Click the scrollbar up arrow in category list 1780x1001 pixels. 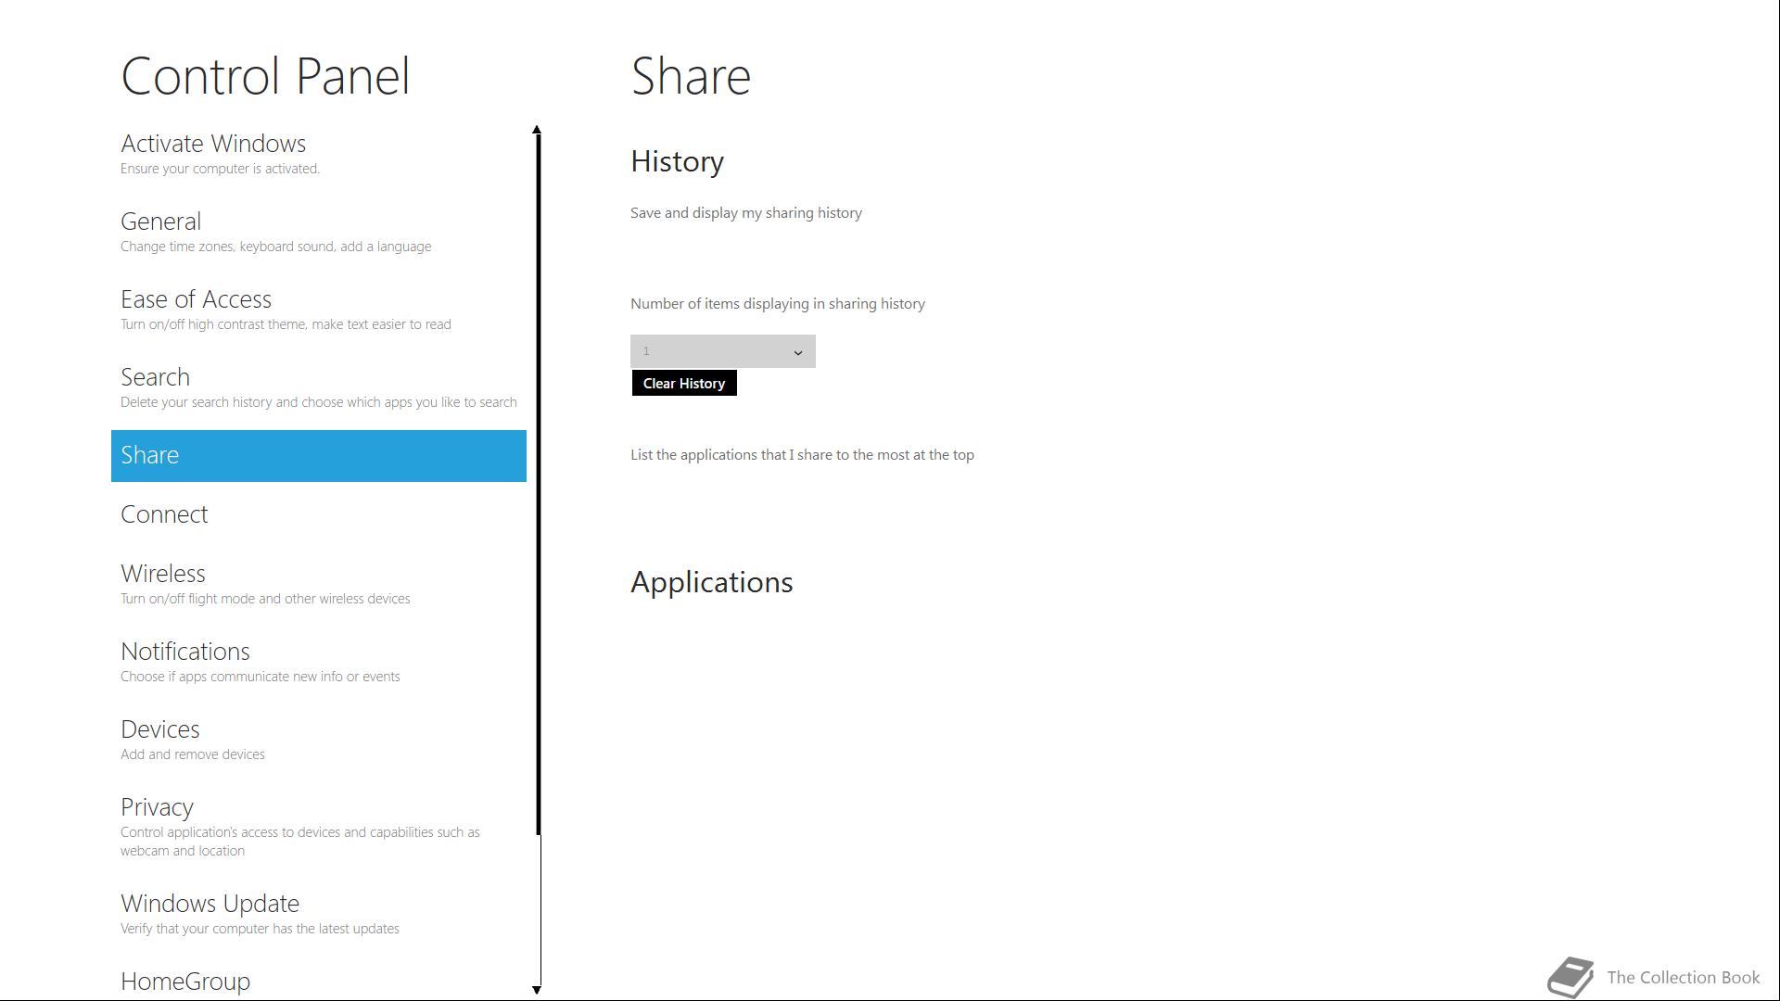tap(537, 130)
